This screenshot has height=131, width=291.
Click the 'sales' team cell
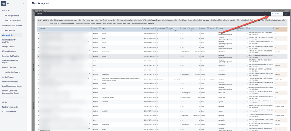click(x=277, y=92)
